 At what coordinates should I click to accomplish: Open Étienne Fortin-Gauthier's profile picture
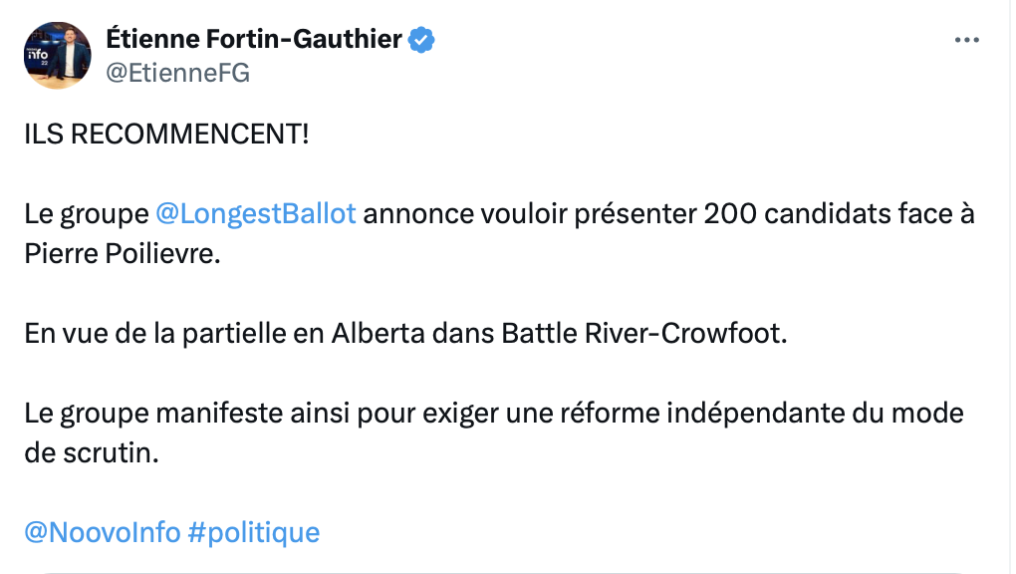point(57,56)
